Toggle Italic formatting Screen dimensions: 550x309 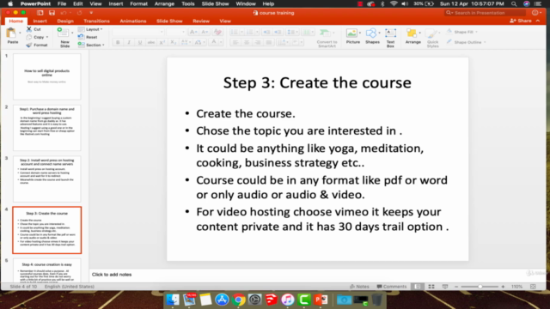(x=129, y=42)
